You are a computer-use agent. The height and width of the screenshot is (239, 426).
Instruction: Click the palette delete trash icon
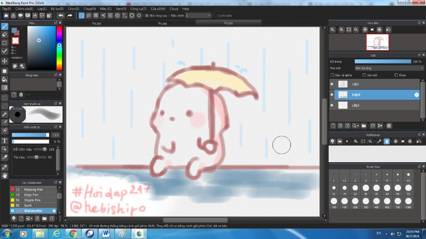(x=21, y=95)
